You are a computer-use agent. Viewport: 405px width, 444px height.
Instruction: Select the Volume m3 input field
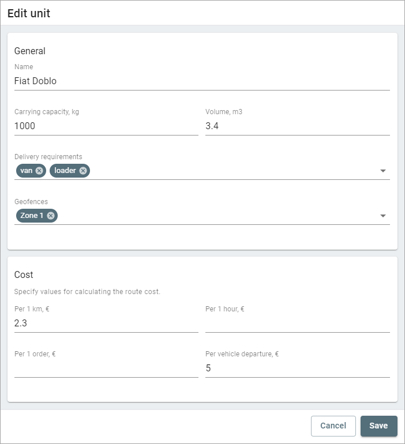(297, 126)
